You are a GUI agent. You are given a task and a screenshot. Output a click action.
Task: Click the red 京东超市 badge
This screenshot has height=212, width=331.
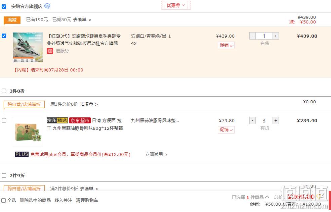80,120
